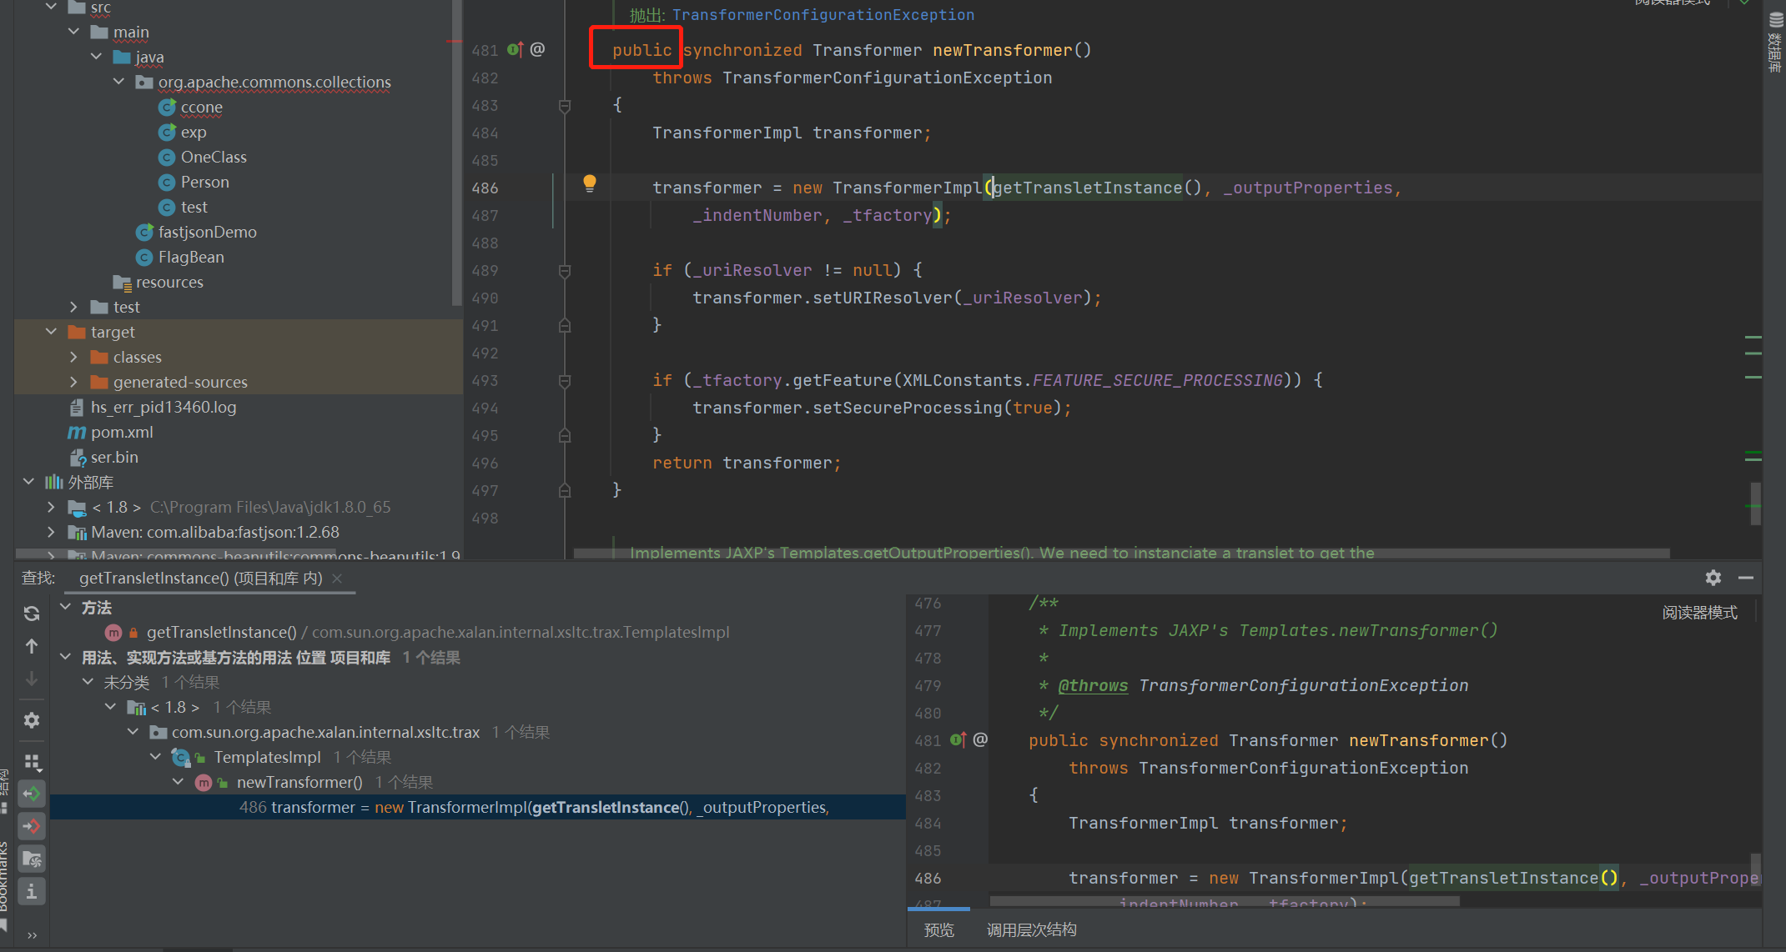
Task: Collapse the TemplatesImpl results node
Action: [x=156, y=757]
